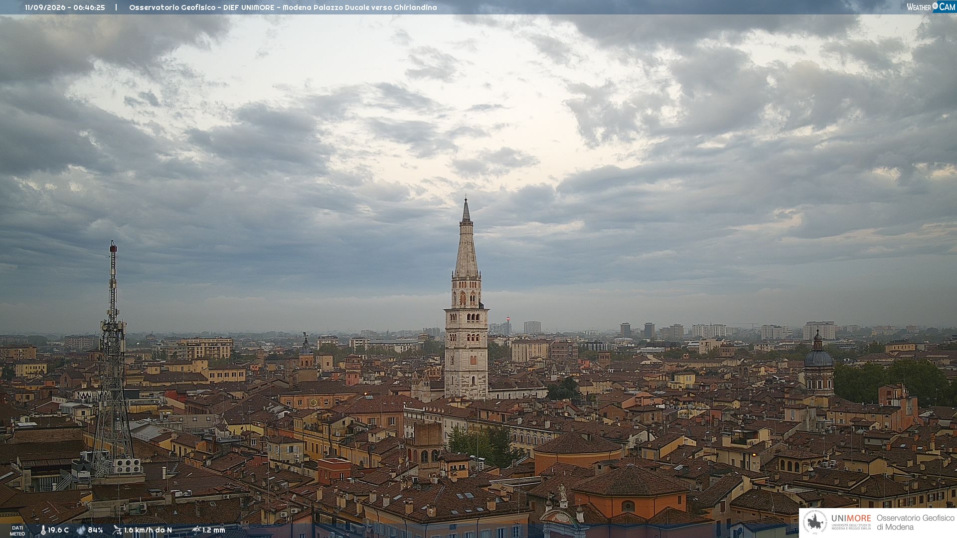Click the camera lens in WeatherCam logo
This screenshot has height=538, width=957.
(x=935, y=6)
